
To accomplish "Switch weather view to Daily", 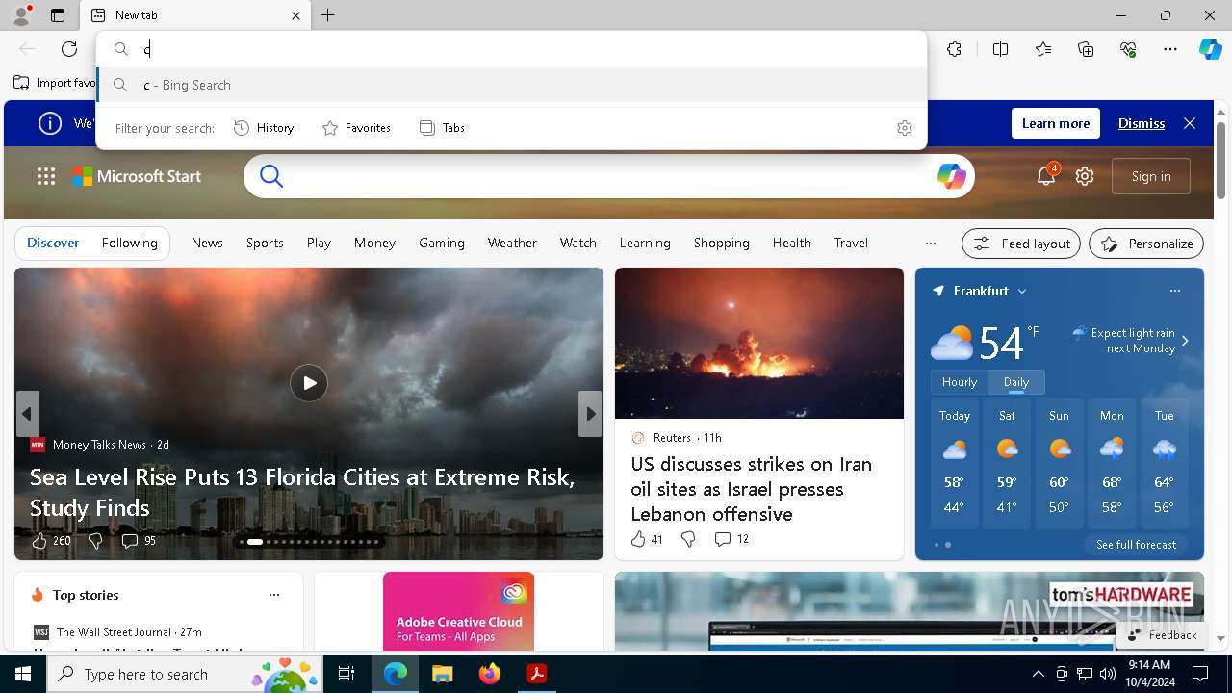I will click(1016, 382).
